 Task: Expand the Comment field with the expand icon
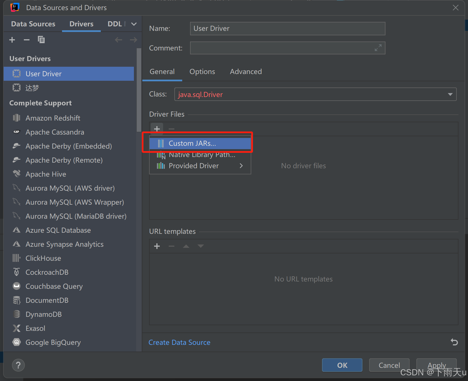[x=378, y=48]
